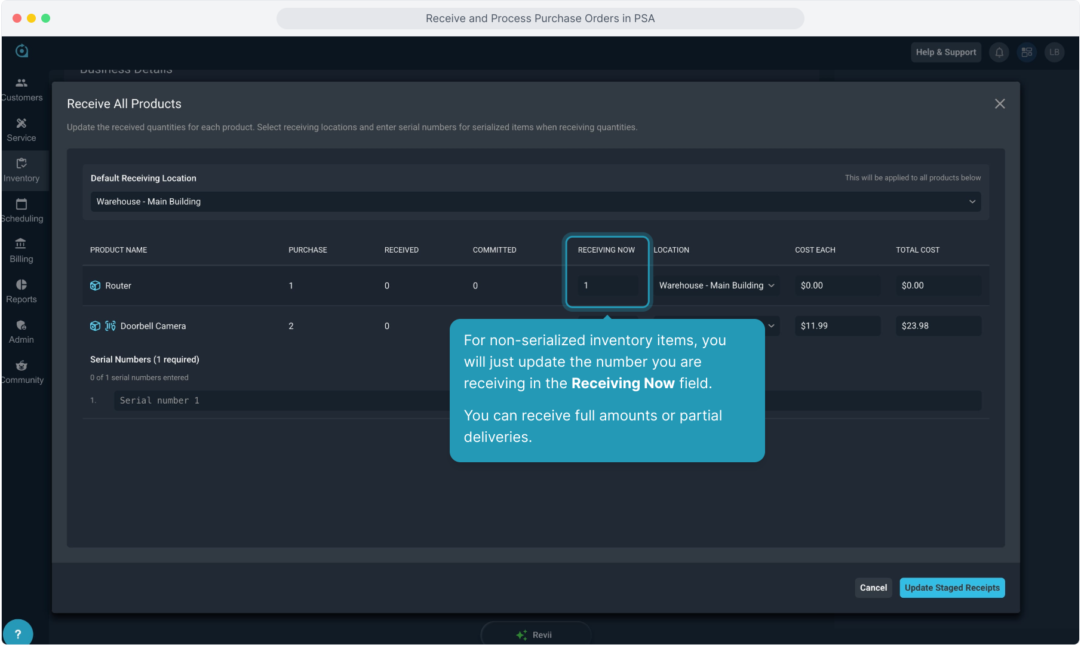The image size is (1081, 645).
Task: Close the Receive All Products modal
Action: tap(1000, 104)
